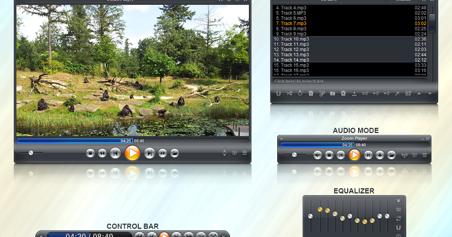
Task: Go to next track in audio mode
Action: click(x=368, y=155)
